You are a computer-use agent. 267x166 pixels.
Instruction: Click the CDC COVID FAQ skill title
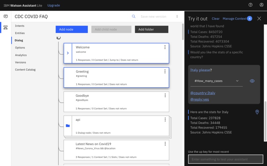coord(31,16)
